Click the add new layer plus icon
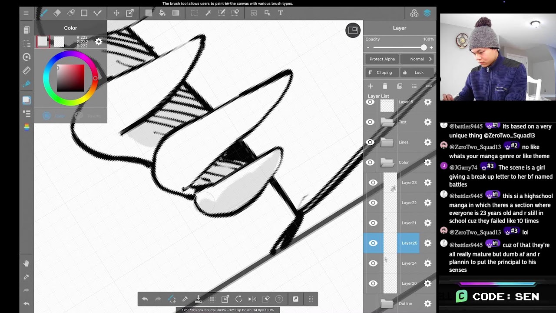Image resolution: width=556 pixels, height=313 pixels. (x=371, y=86)
